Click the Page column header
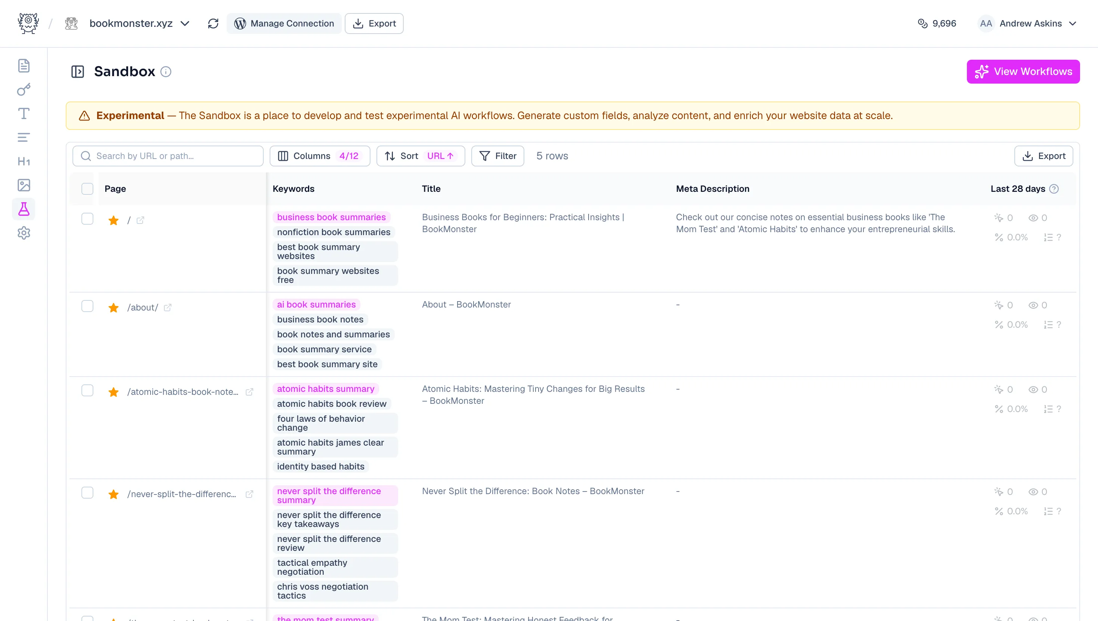 [115, 189]
